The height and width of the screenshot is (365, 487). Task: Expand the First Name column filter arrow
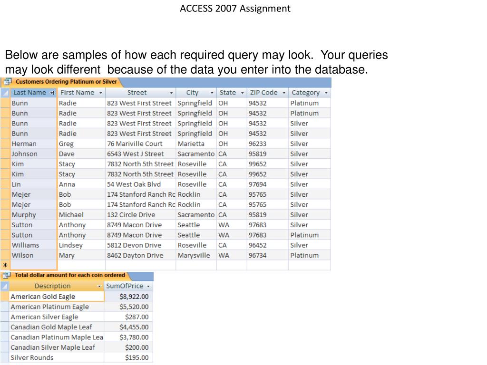point(101,93)
